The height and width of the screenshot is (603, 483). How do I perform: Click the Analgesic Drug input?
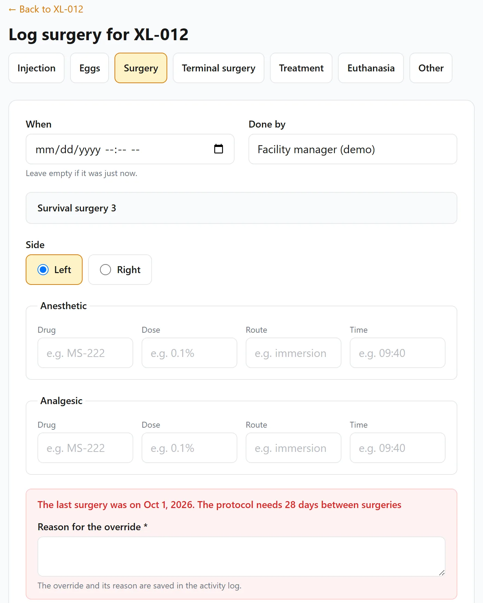(x=85, y=448)
